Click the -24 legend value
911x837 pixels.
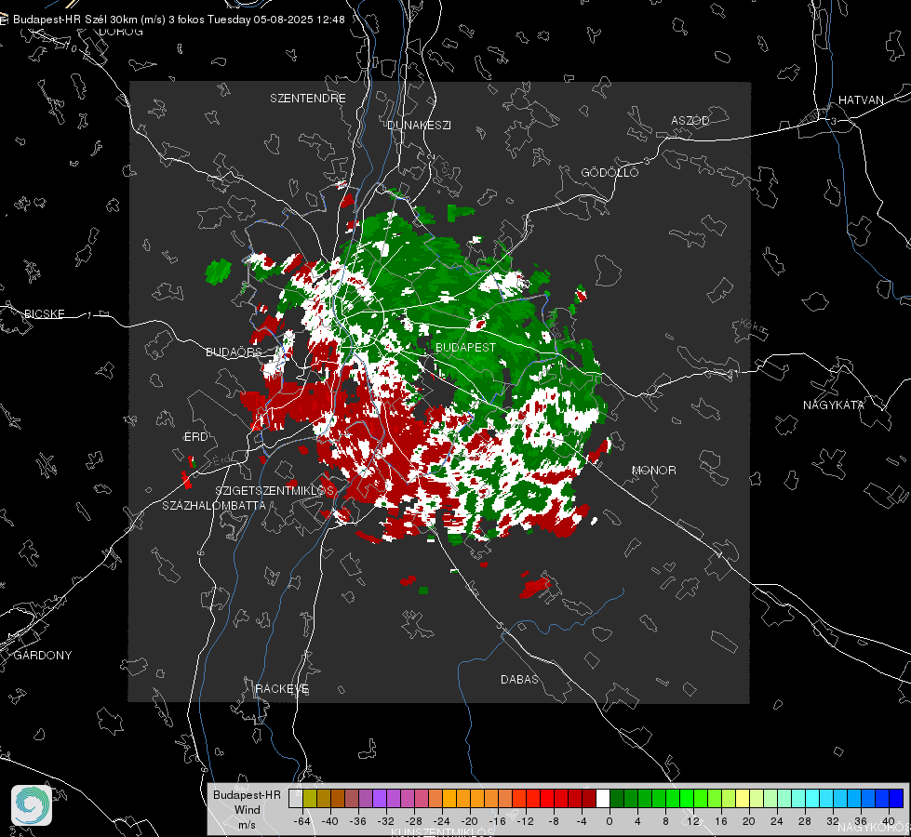click(x=442, y=821)
